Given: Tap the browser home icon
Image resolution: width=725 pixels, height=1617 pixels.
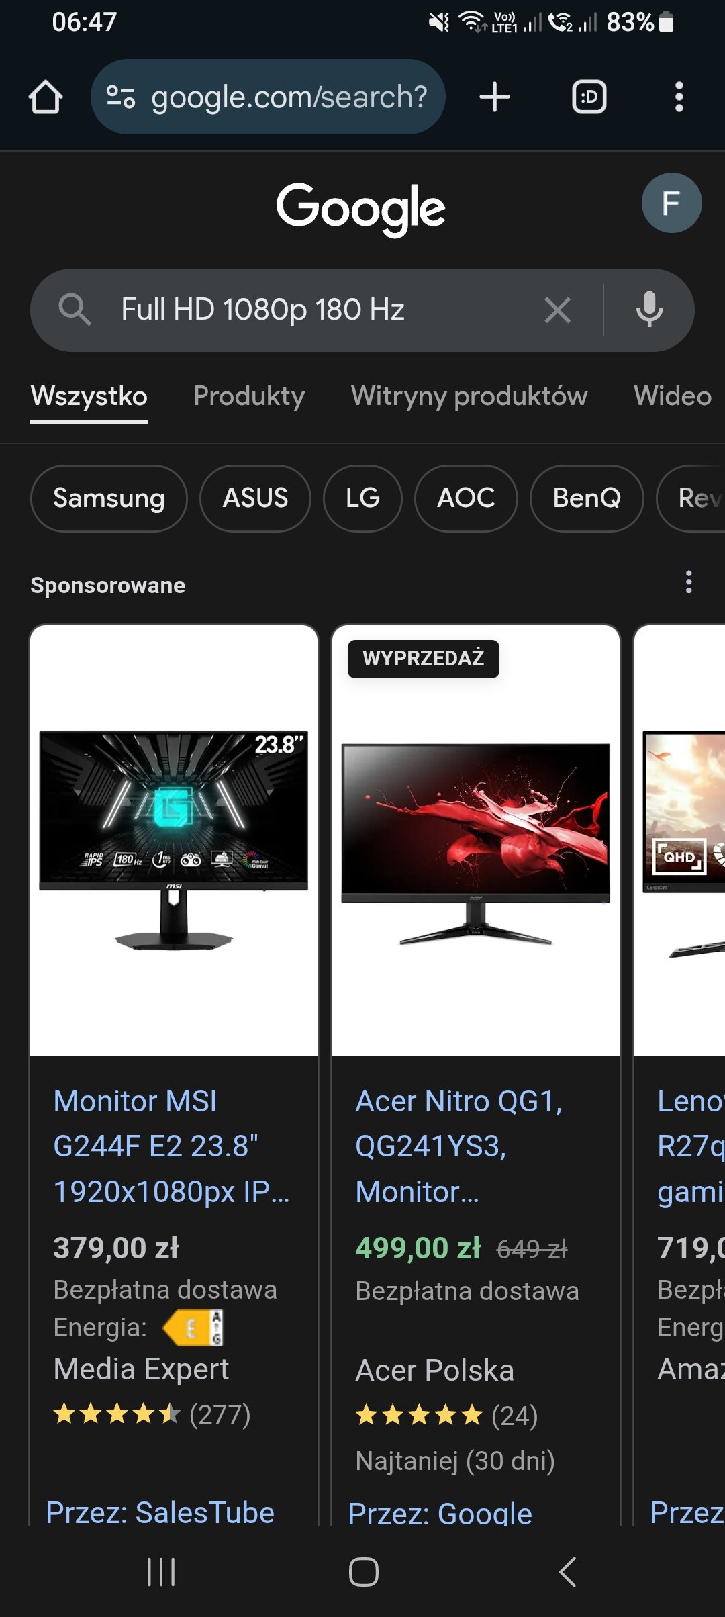Looking at the screenshot, I should (46, 97).
